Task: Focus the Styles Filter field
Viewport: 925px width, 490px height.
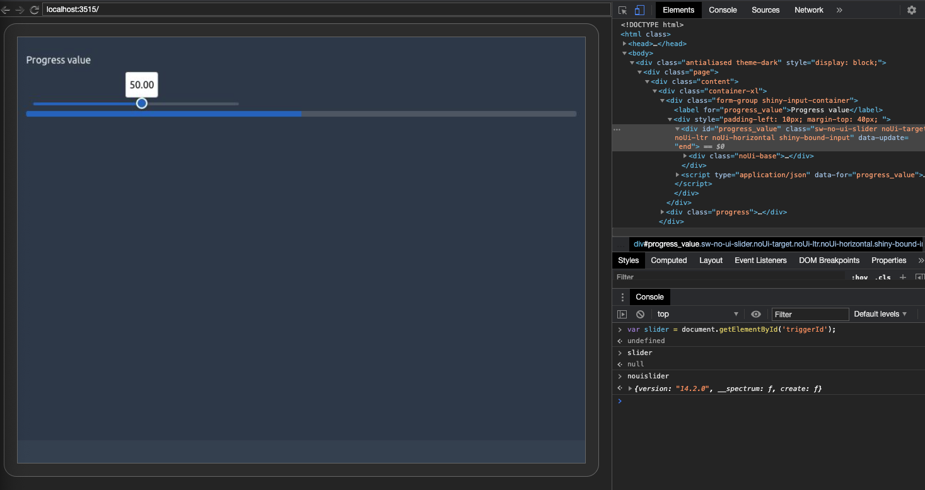Action: (729, 277)
